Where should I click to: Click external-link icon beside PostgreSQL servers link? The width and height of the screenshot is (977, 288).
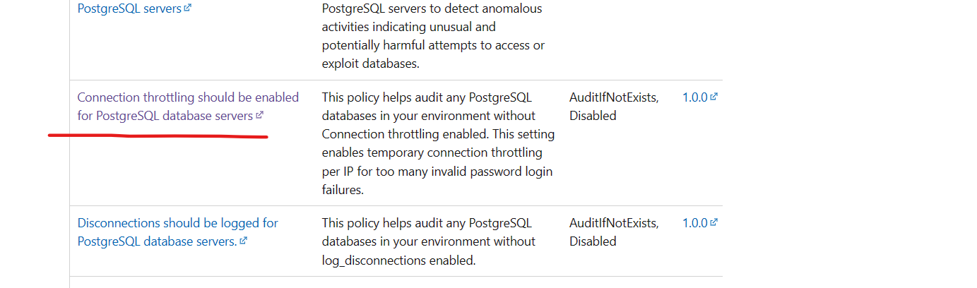(187, 9)
